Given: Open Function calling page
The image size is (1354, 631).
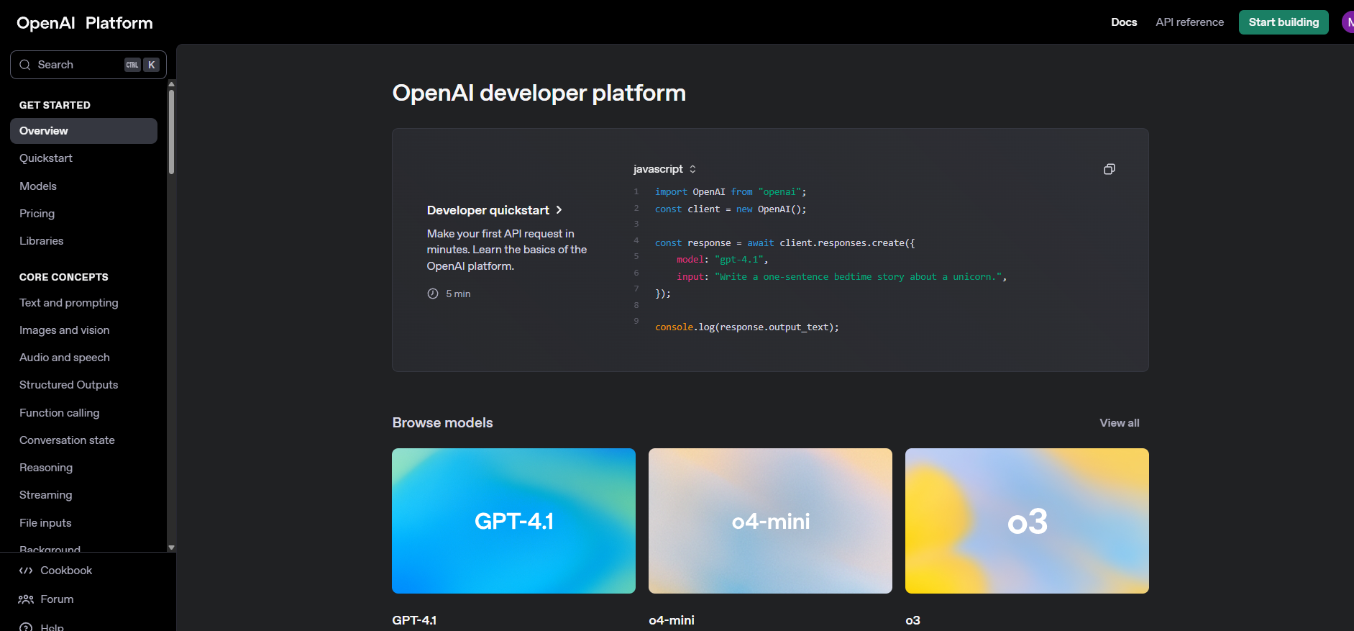Looking at the screenshot, I should click(60, 413).
